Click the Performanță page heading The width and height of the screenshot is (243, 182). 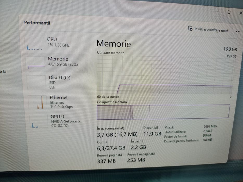(37, 23)
